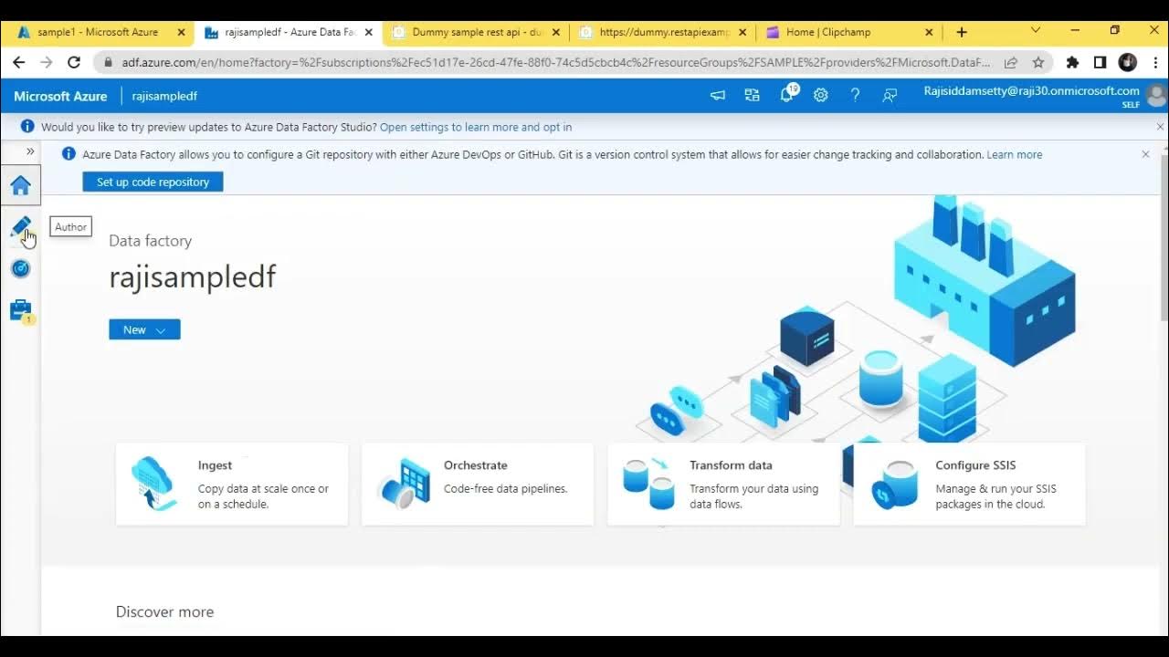This screenshot has height=657, width=1169.
Task: Click the rajisampledf factory name in header
Action: (x=164, y=96)
